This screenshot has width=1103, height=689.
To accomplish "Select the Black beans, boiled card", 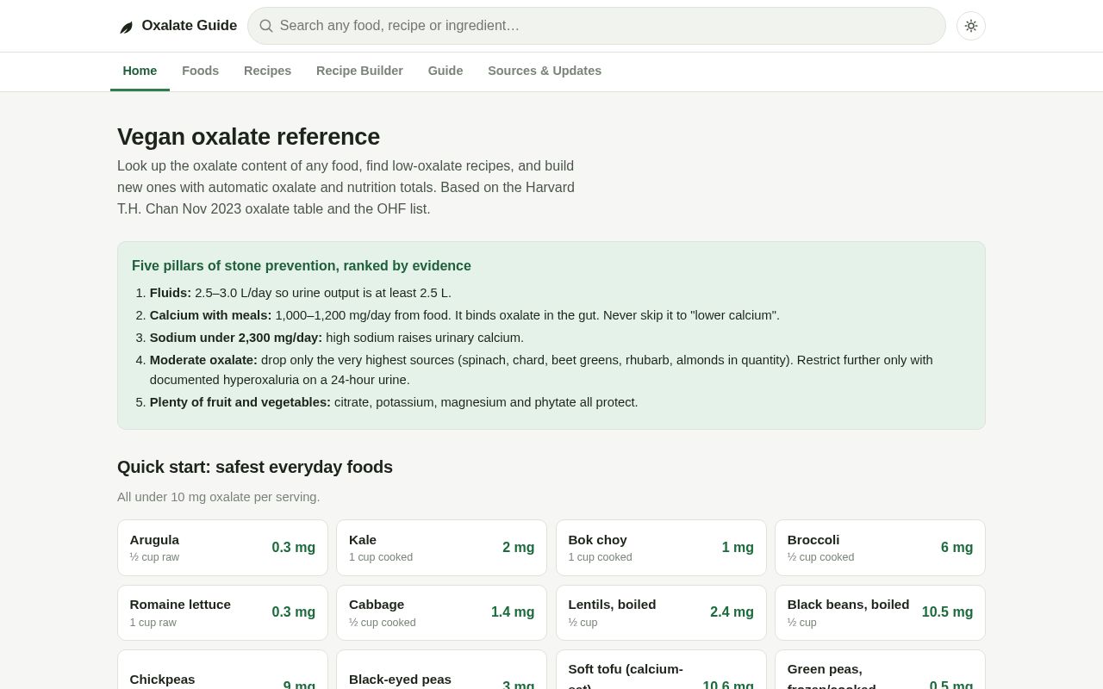I will (x=880, y=612).
